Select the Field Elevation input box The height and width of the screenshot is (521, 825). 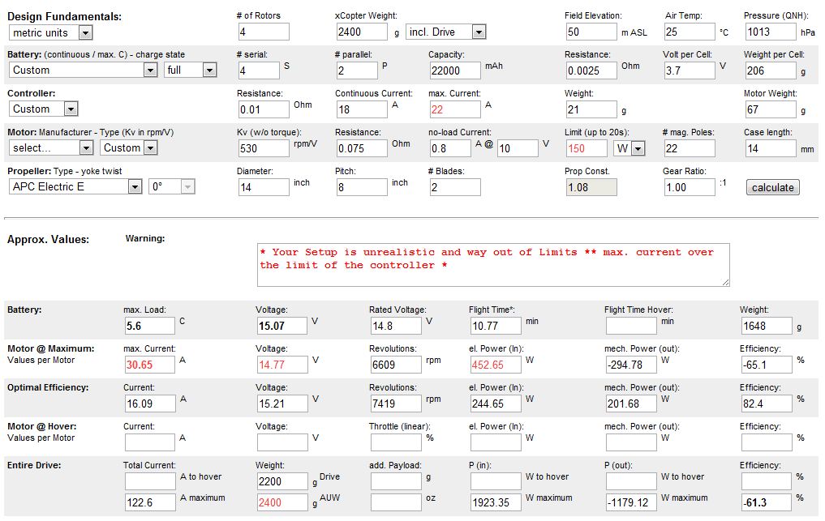click(x=591, y=32)
